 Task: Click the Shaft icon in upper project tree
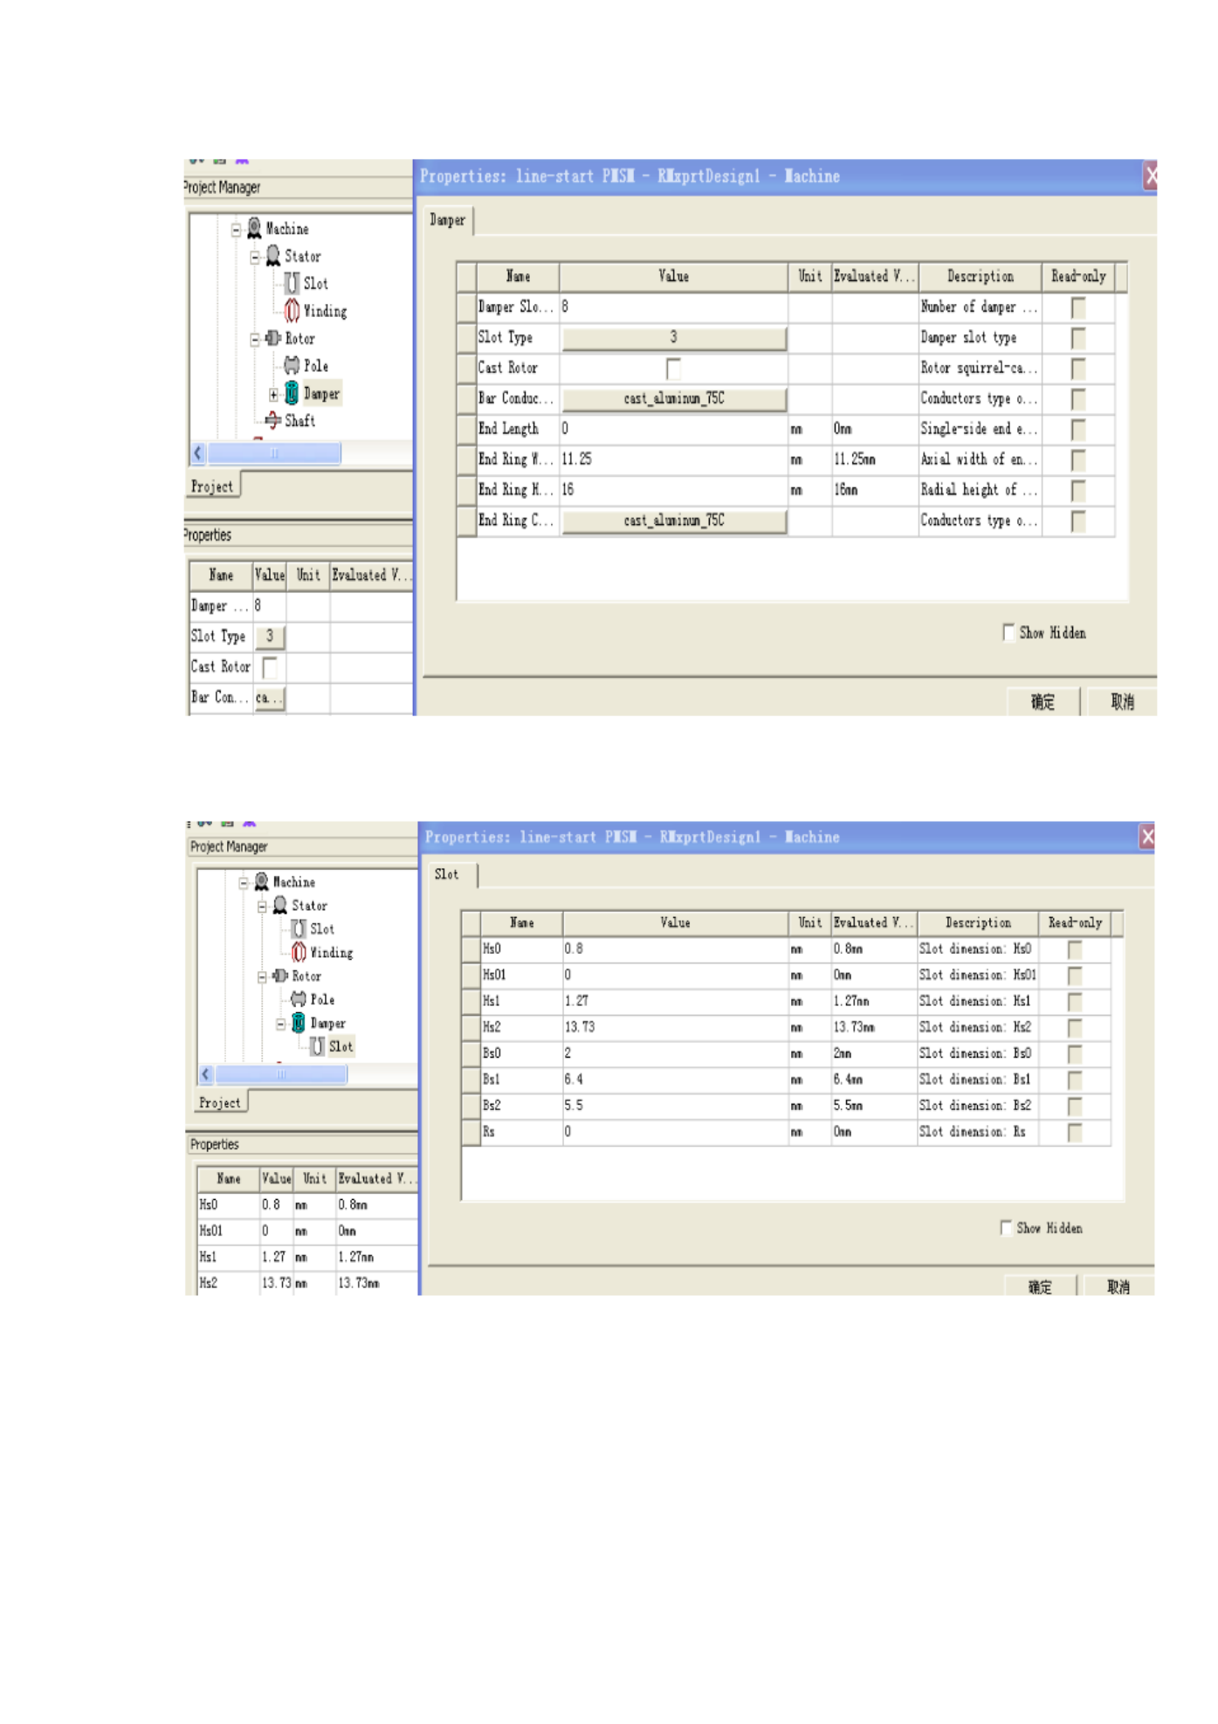click(x=273, y=420)
